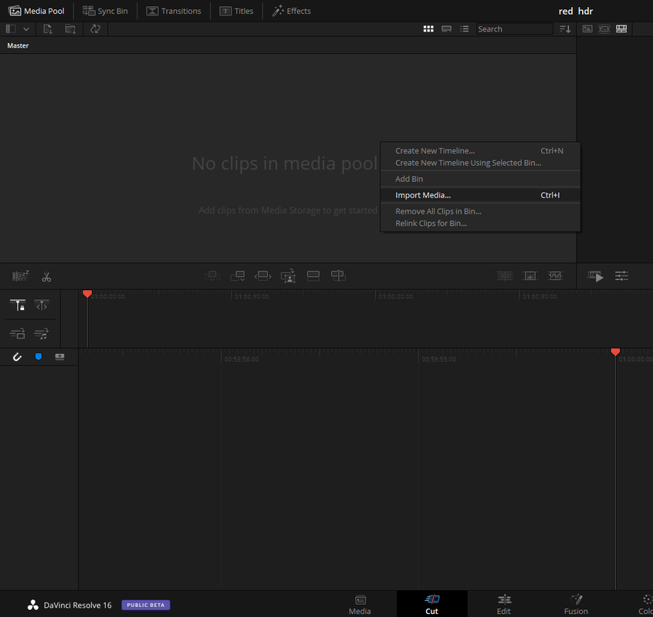Screen dimensions: 653x617
Task: Open the Effects tab
Action: (x=292, y=11)
